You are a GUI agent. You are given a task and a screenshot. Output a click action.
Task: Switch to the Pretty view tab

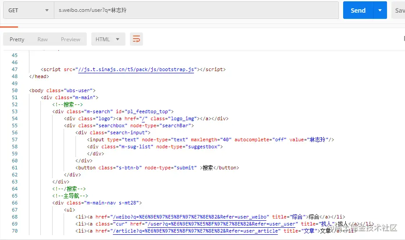pyautogui.click(x=17, y=39)
